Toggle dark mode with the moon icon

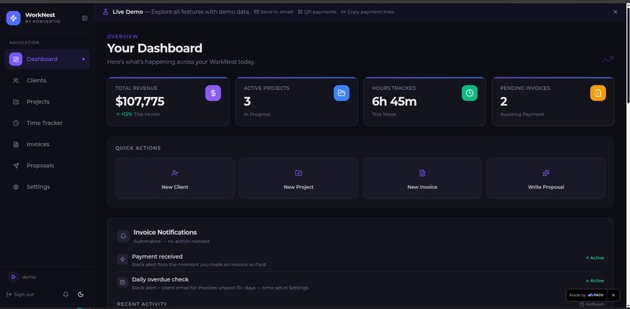81,294
